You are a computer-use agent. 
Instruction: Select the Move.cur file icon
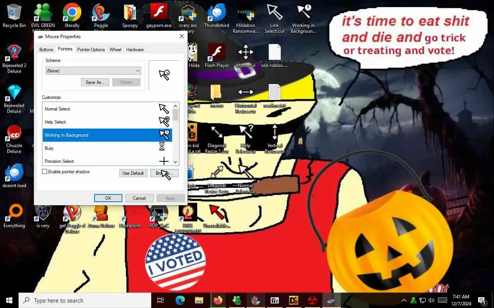pyautogui.click(x=245, y=56)
